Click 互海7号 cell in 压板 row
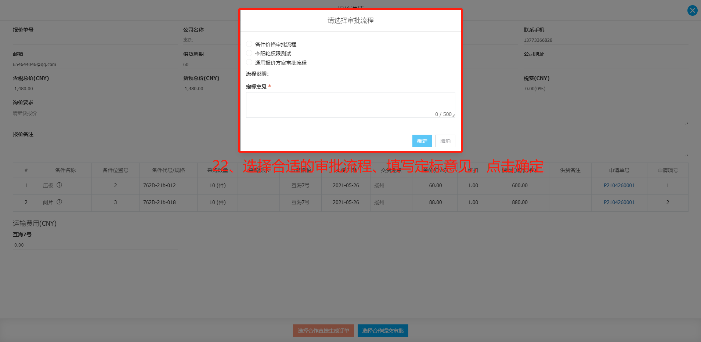Image resolution: width=701 pixels, height=342 pixels. tap(300, 185)
